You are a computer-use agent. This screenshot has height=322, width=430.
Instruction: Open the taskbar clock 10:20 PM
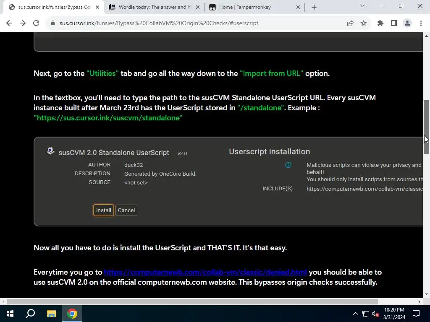(394, 314)
